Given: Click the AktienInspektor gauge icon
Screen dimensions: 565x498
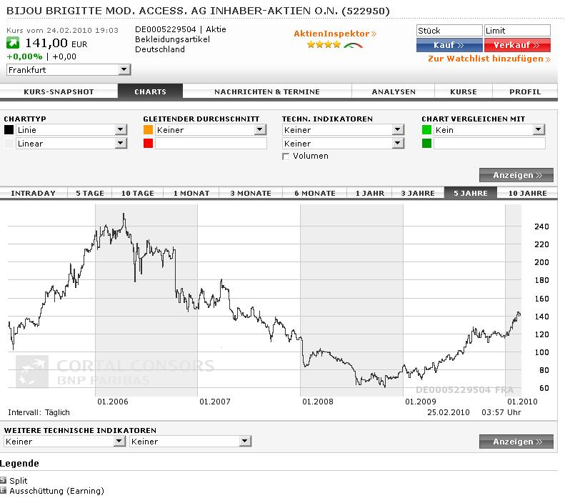Looking at the screenshot, I should (x=353, y=45).
